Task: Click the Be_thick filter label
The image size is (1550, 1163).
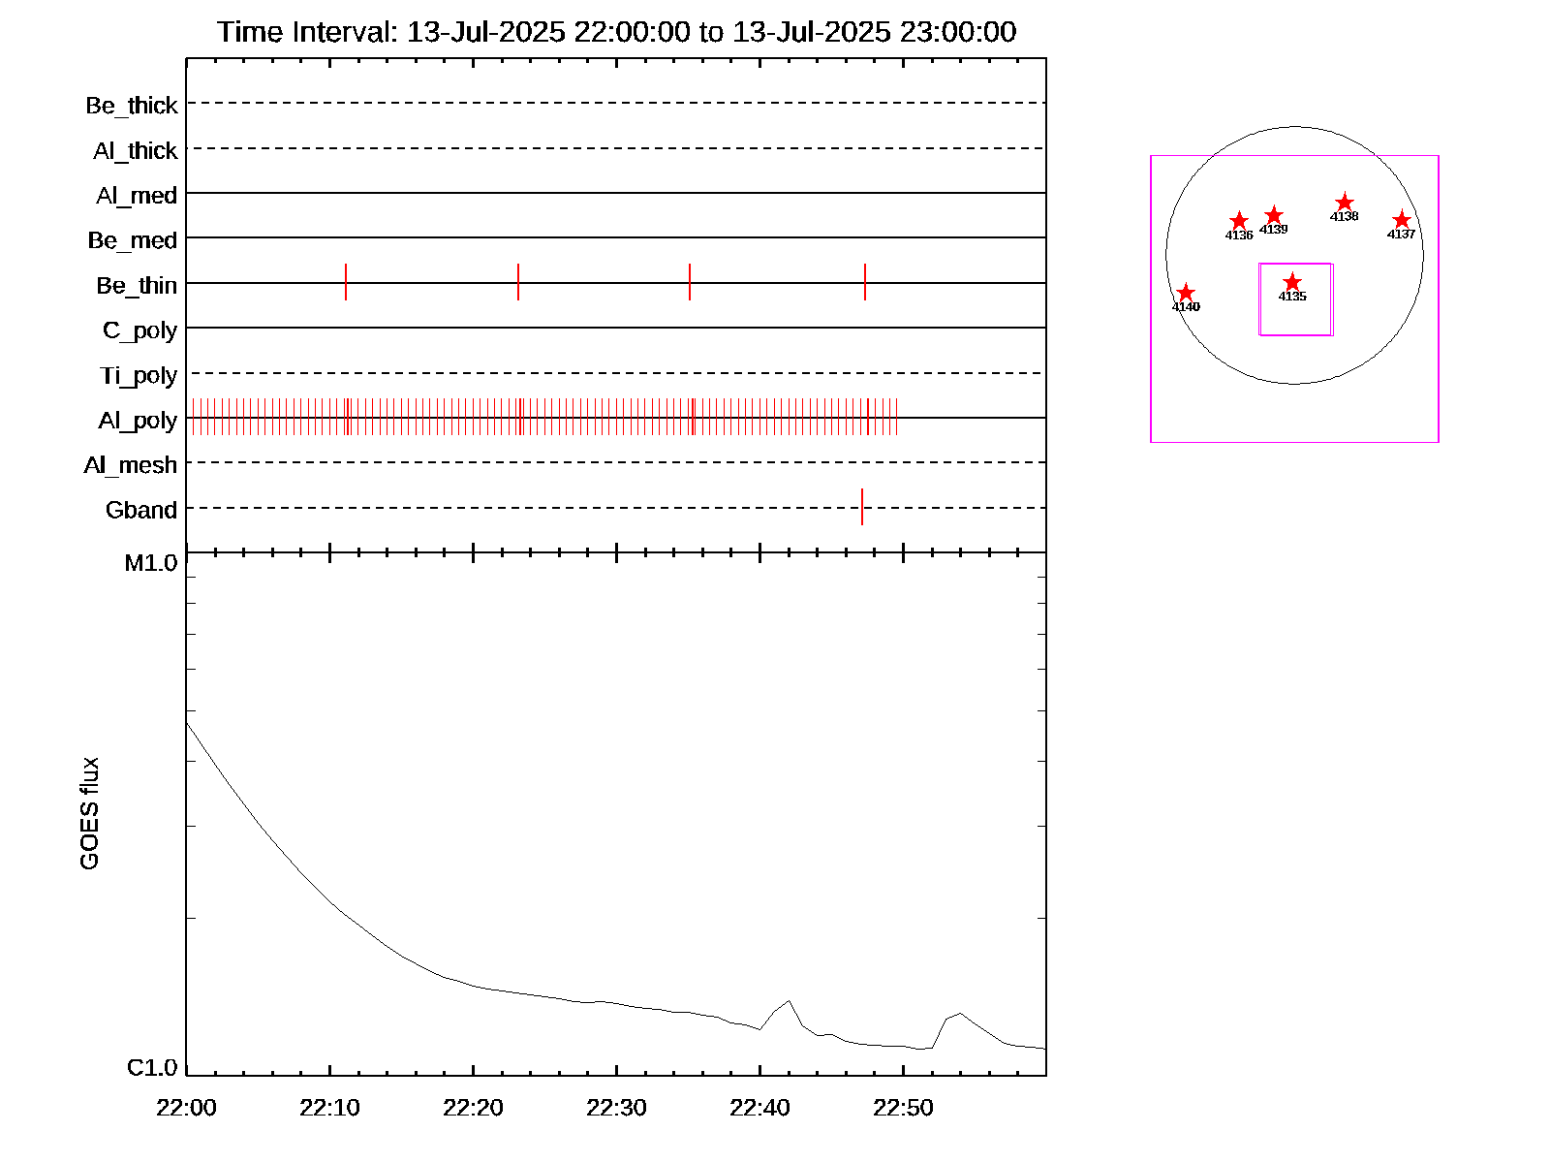Action: tap(132, 106)
